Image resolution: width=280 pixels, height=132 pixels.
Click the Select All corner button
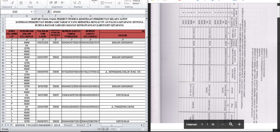[x=3, y=16]
